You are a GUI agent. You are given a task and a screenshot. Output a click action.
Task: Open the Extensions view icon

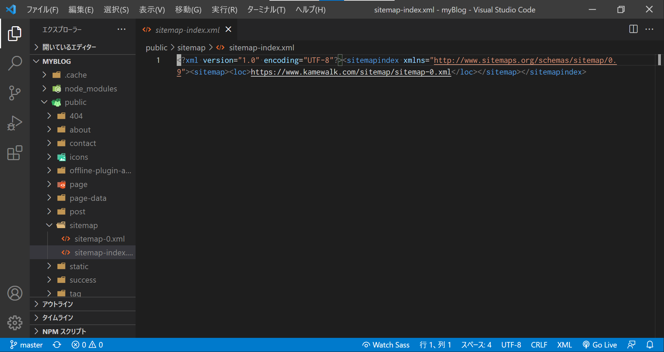15,153
